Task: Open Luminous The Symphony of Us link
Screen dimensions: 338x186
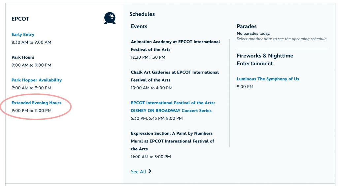Action: pyautogui.click(x=268, y=79)
